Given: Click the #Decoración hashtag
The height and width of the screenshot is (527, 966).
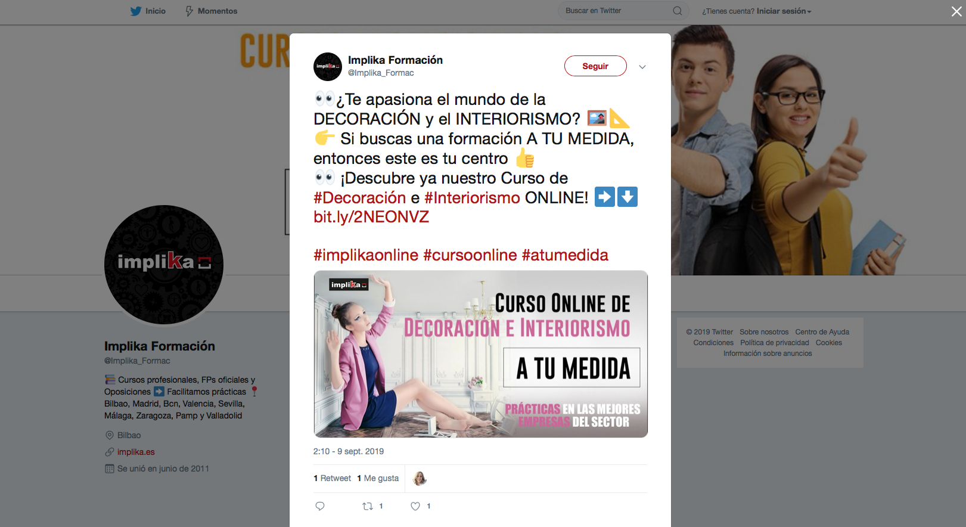Looking at the screenshot, I should click(x=360, y=197).
